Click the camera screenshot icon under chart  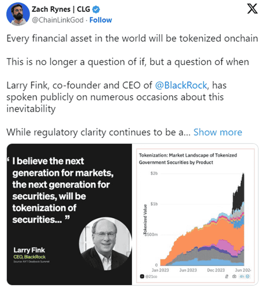234,276
